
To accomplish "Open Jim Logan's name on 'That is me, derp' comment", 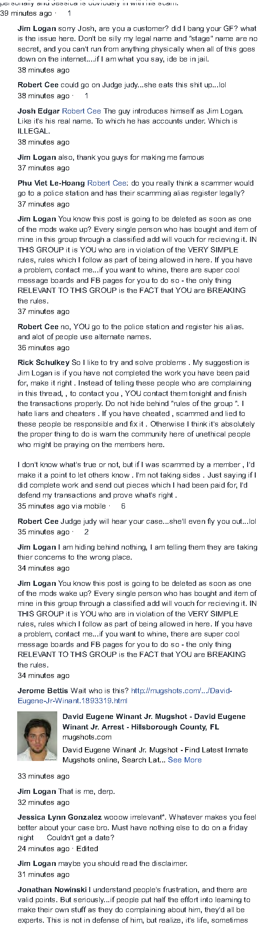I will coord(37,792).
